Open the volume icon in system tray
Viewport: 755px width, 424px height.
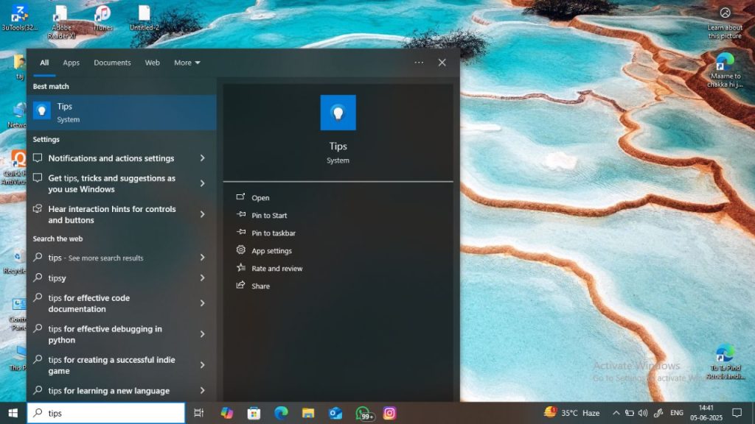643,413
